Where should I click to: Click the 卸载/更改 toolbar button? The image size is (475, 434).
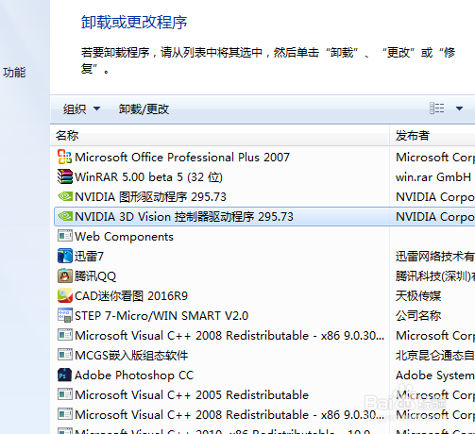click(x=144, y=109)
